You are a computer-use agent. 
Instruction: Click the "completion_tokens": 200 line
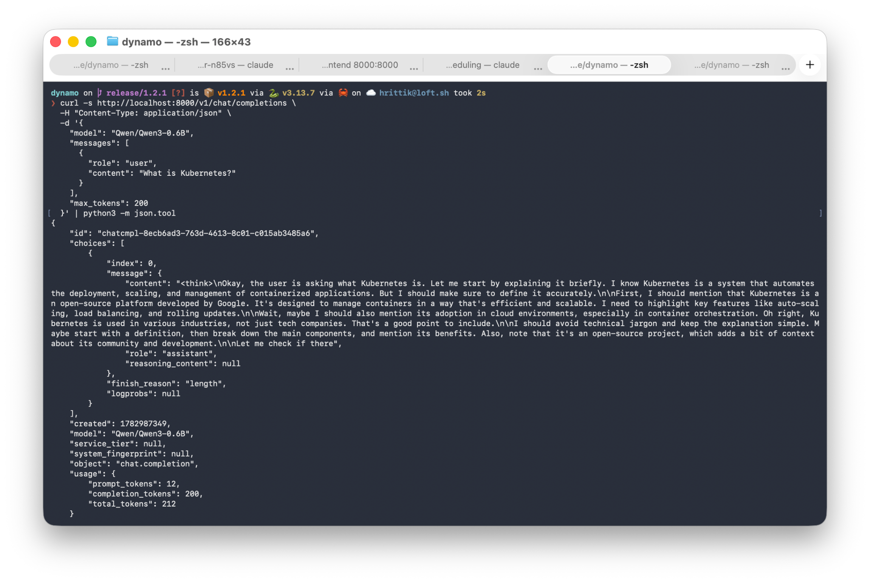coord(146,494)
